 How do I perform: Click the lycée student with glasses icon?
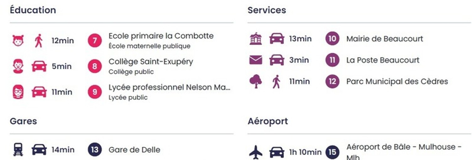(x=18, y=92)
